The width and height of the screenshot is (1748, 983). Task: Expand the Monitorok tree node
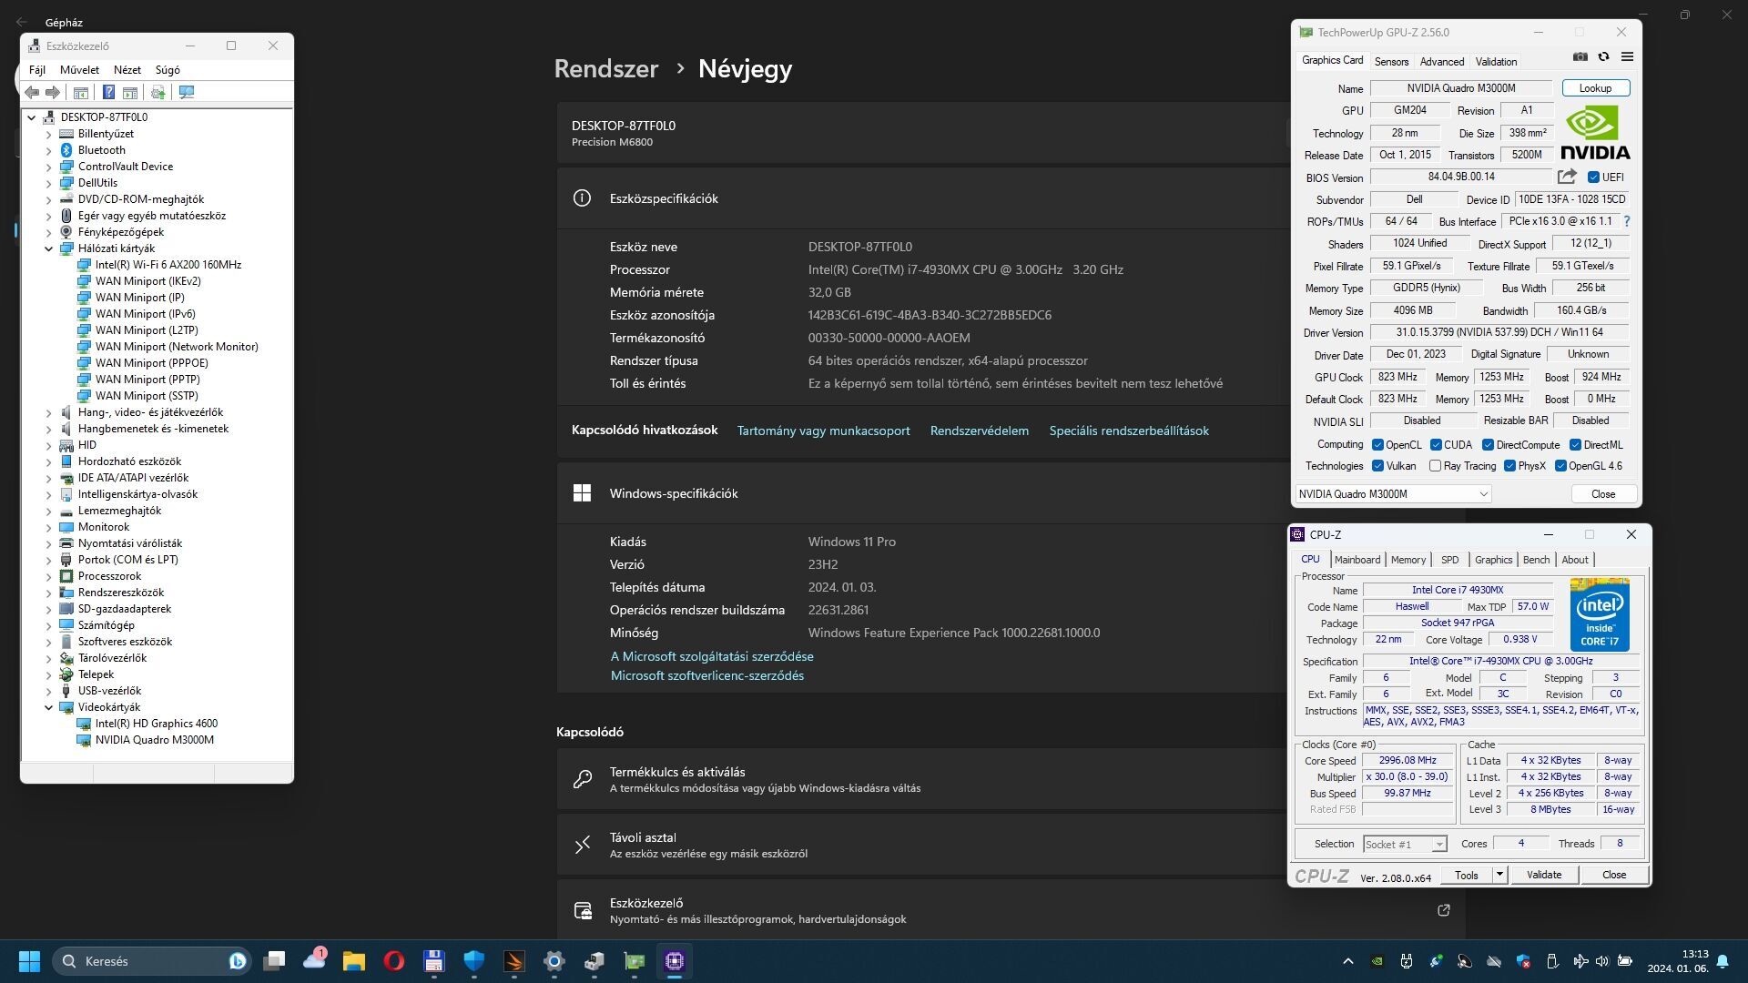[49, 527]
